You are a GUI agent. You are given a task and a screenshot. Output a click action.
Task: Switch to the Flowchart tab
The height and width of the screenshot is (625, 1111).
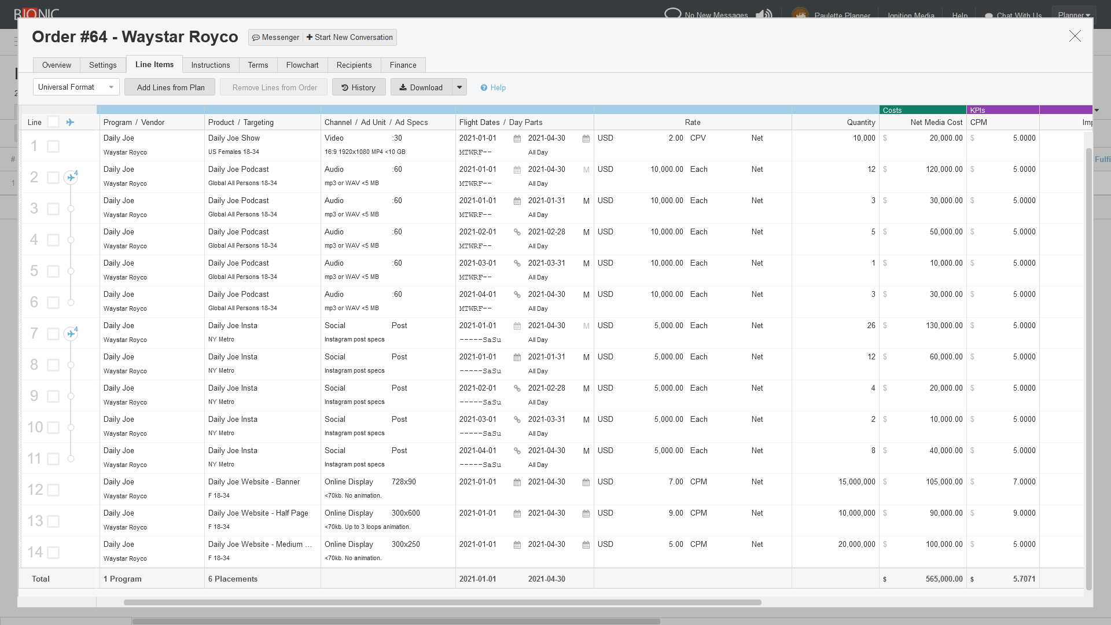pyautogui.click(x=302, y=65)
